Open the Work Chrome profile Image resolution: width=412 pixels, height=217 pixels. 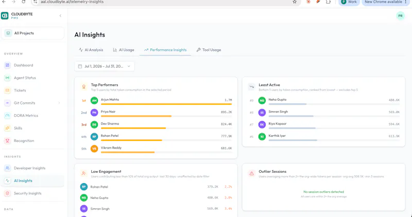coord(349,2)
